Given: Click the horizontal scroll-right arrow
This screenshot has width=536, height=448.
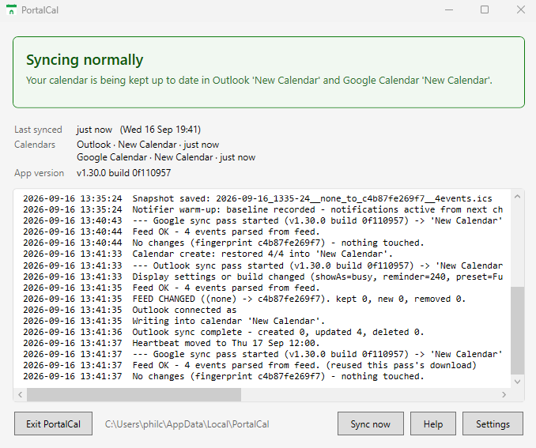Looking at the screenshot, I should click(x=504, y=395).
